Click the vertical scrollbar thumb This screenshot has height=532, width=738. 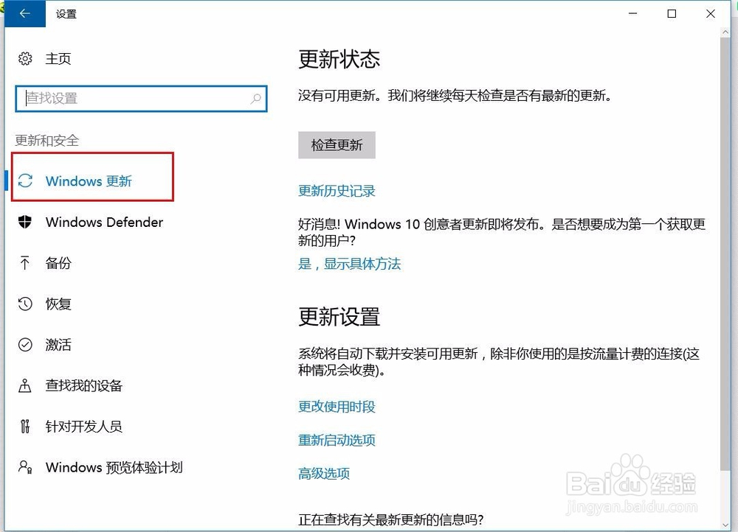click(725, 253)
